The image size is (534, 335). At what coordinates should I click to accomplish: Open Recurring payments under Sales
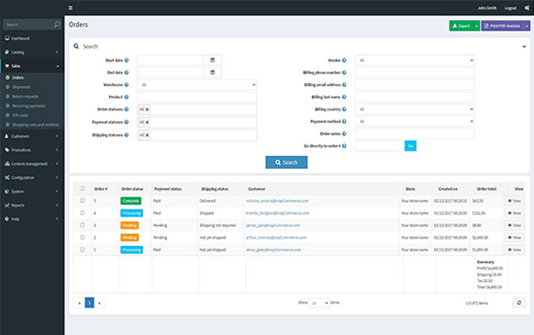28,106
